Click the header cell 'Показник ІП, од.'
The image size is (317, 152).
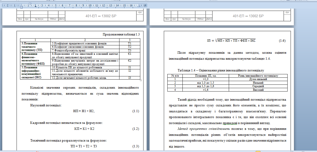[x=206, y=76]
